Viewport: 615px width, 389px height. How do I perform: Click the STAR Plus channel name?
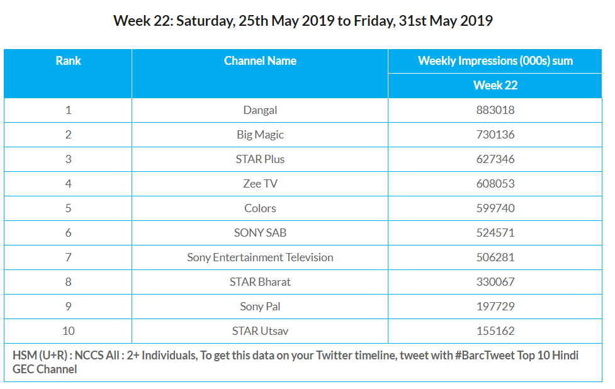(260, 159)
